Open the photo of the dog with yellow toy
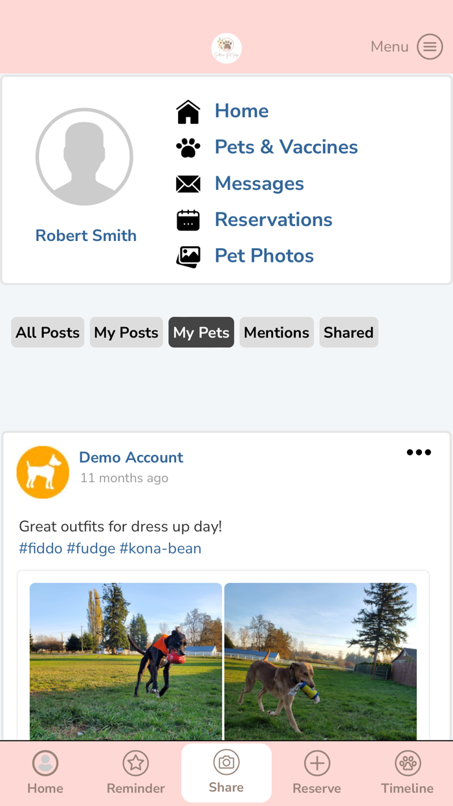Viewport: 453px width, 806px height. click(x=320, y=661)
